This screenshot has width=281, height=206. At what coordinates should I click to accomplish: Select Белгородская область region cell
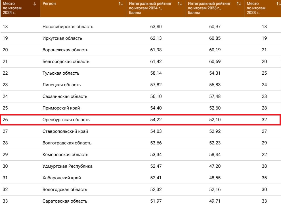66,62
